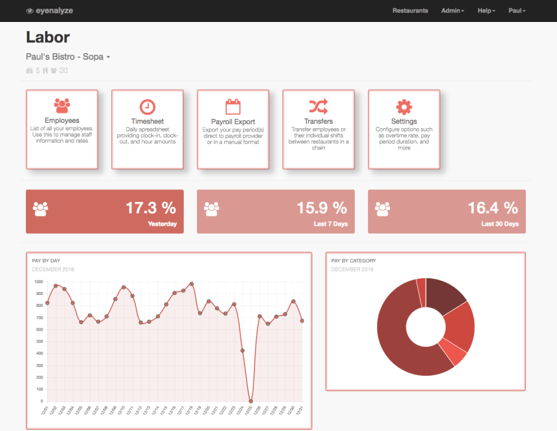557x431 pixels.
Task: Open the Payroll Export calendar icon
Action: click(x=233, y=105)
